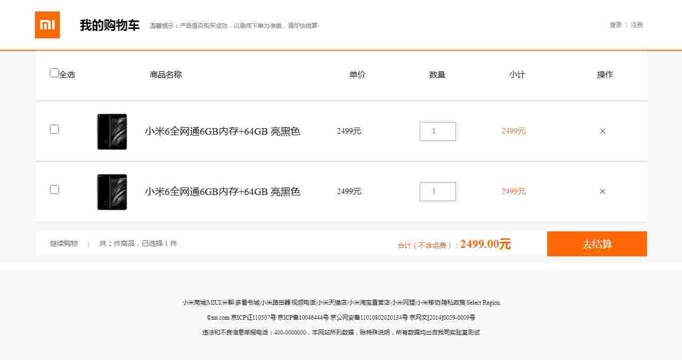Open the 多看书城 footer link
The height and width of the screenshot is (360, 682).
tap(247, 303)
